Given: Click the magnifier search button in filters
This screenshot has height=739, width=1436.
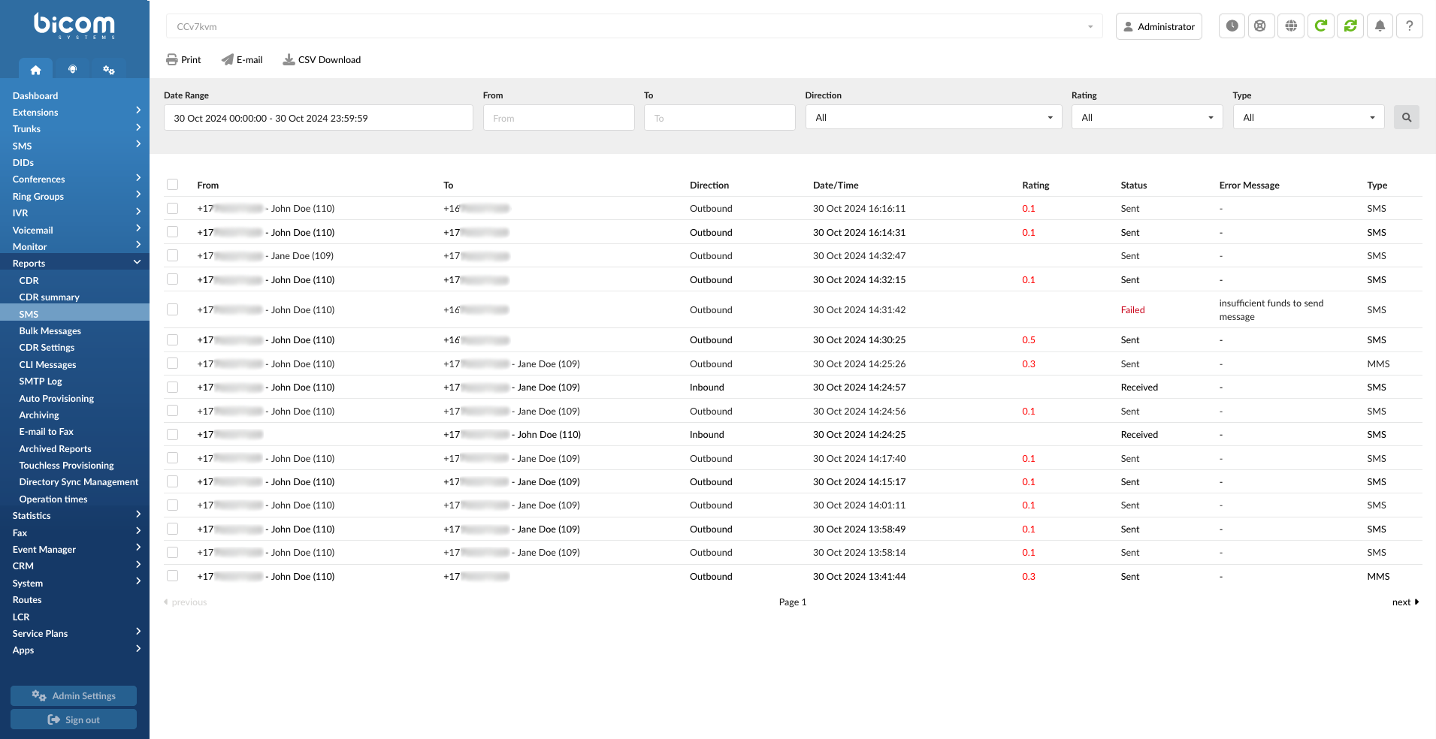Looking at the screenshot, I should click(1406, 118).
